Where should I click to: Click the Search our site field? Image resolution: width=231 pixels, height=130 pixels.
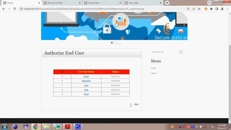point(164,52)
